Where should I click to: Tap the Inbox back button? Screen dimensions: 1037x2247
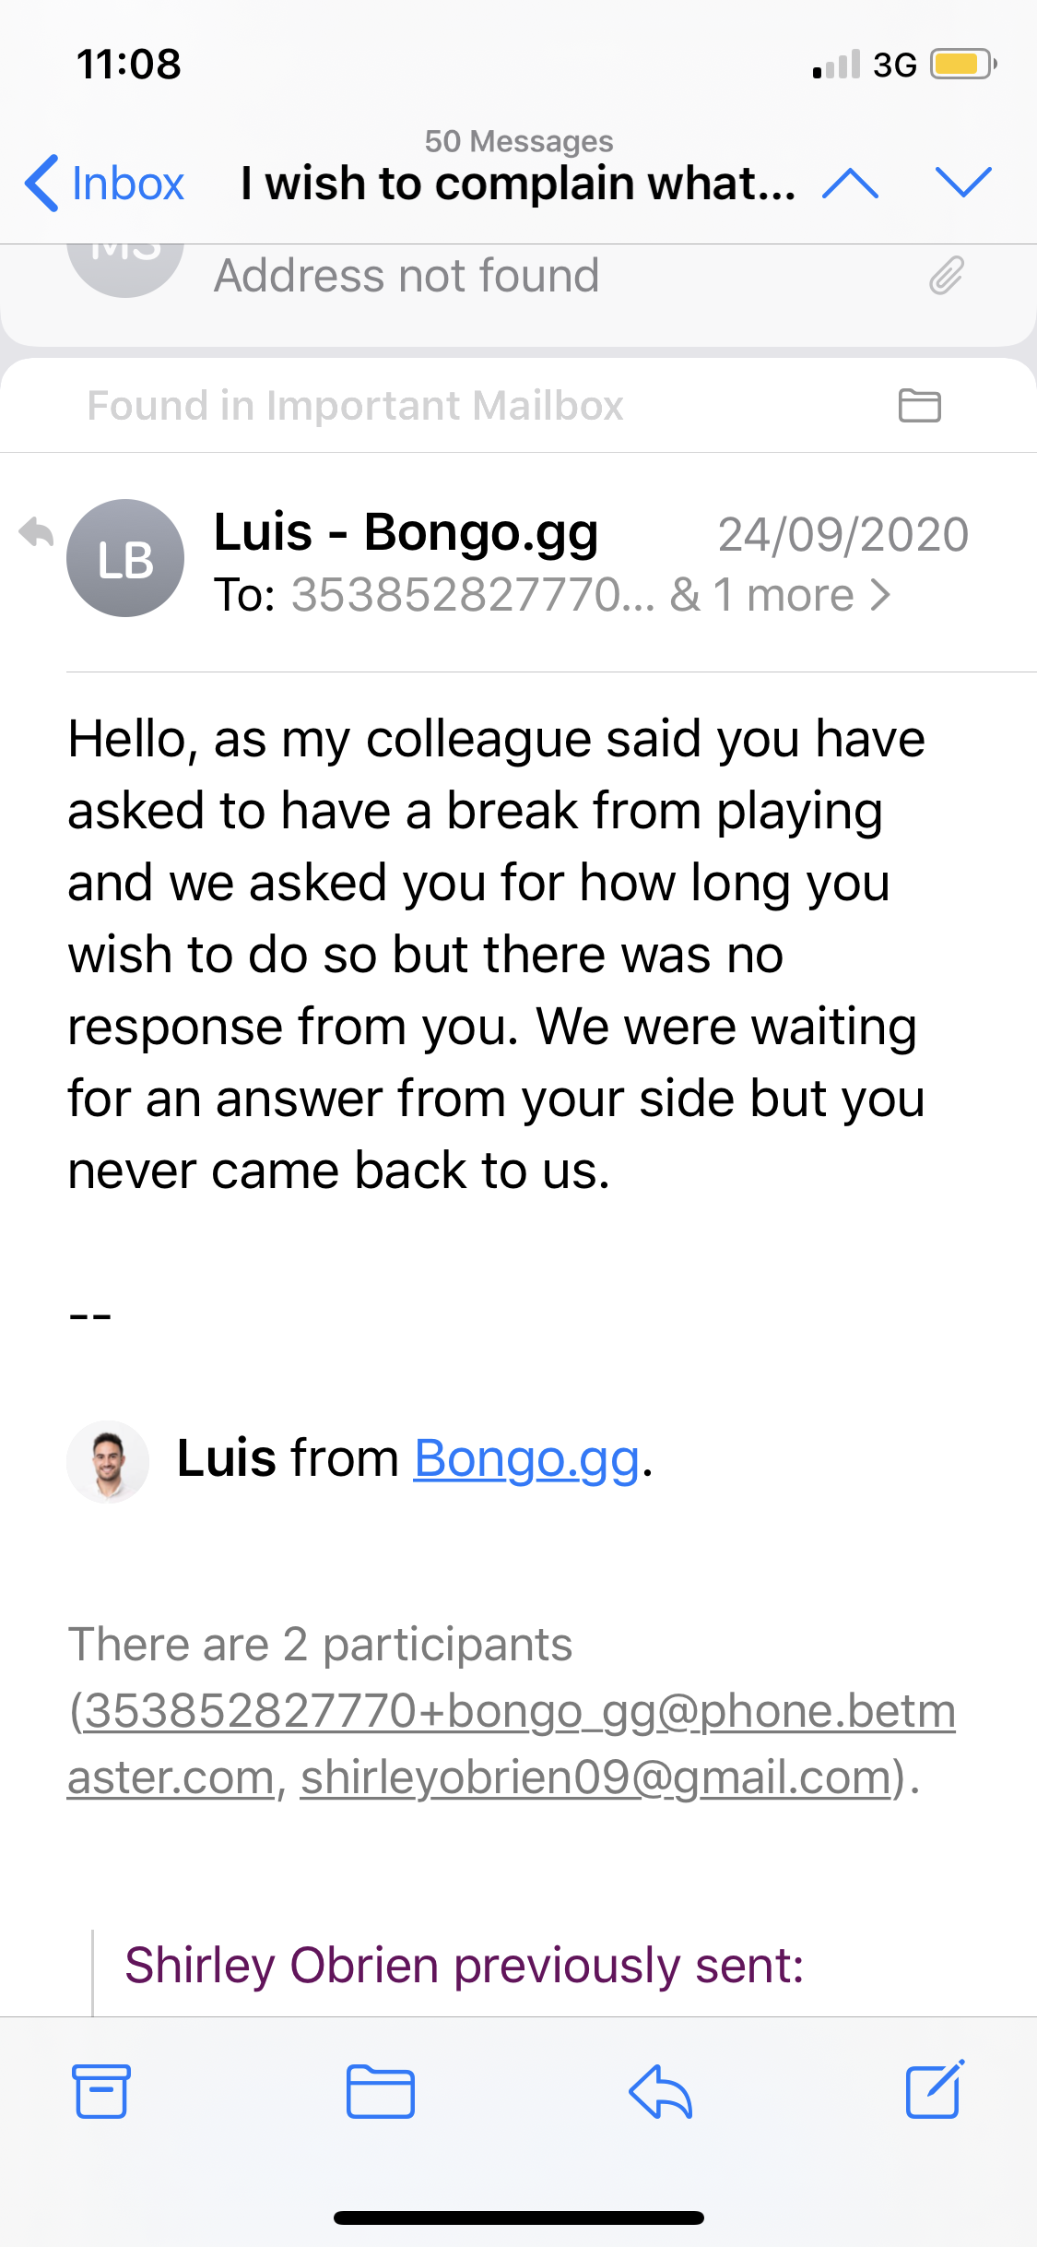105,183
